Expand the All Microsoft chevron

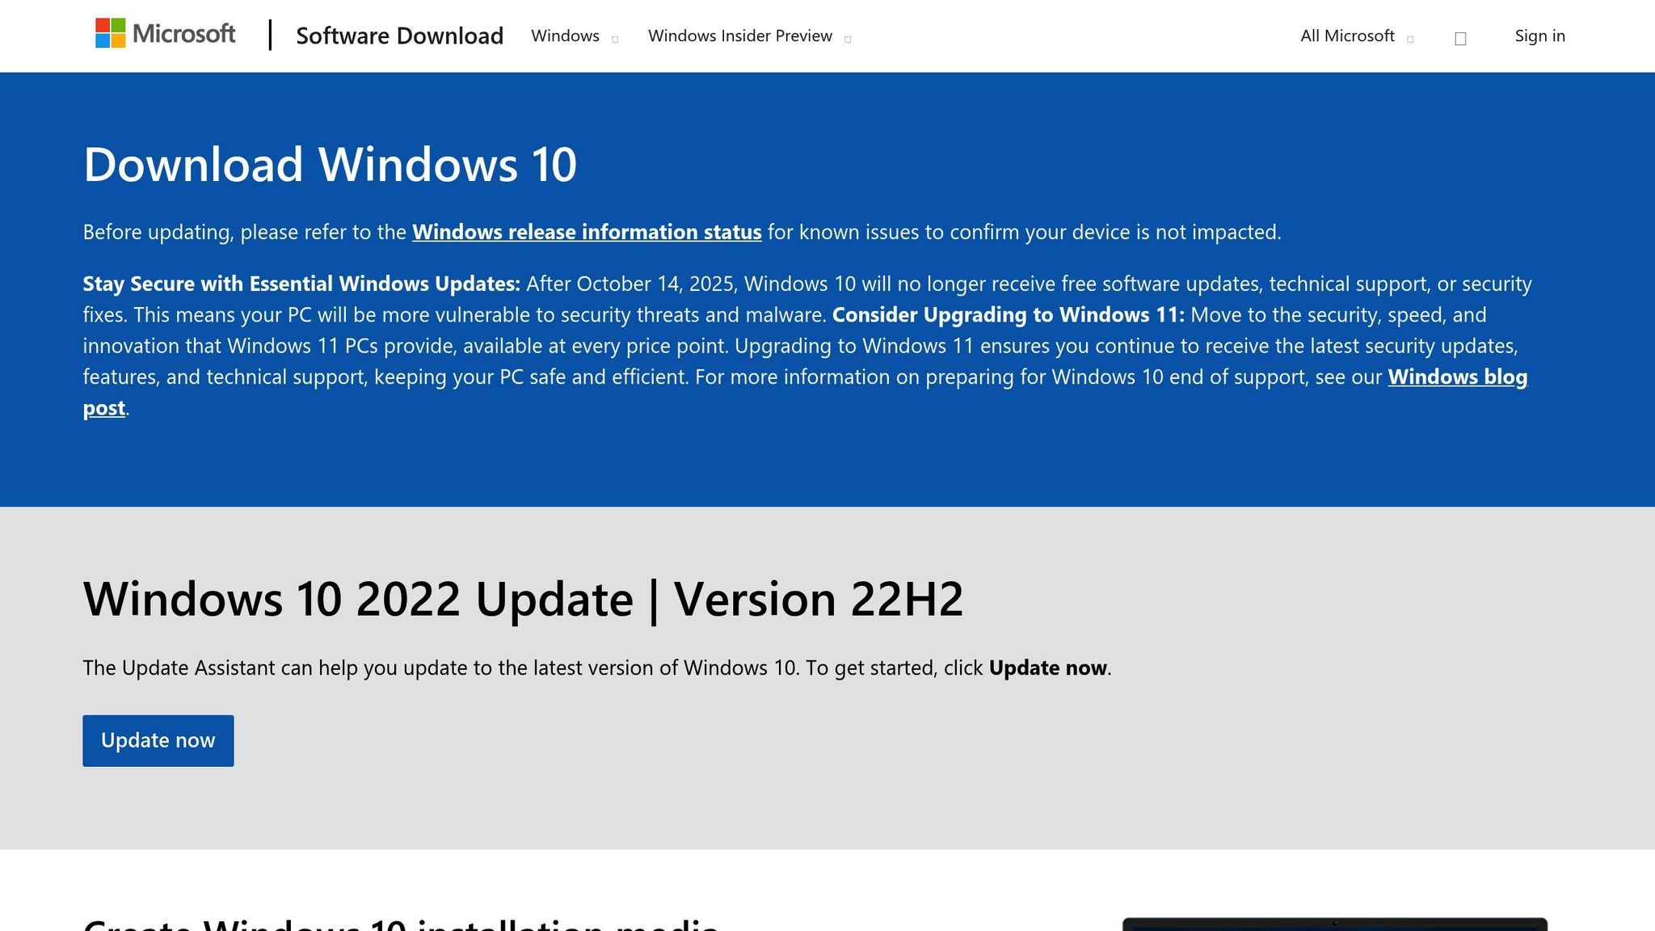[x=1410, y=39]
